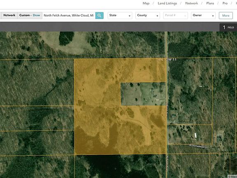The width and height of the screenshot is (237, 178).
Task: Open the Pro navigation link
Action: [225, 3]
